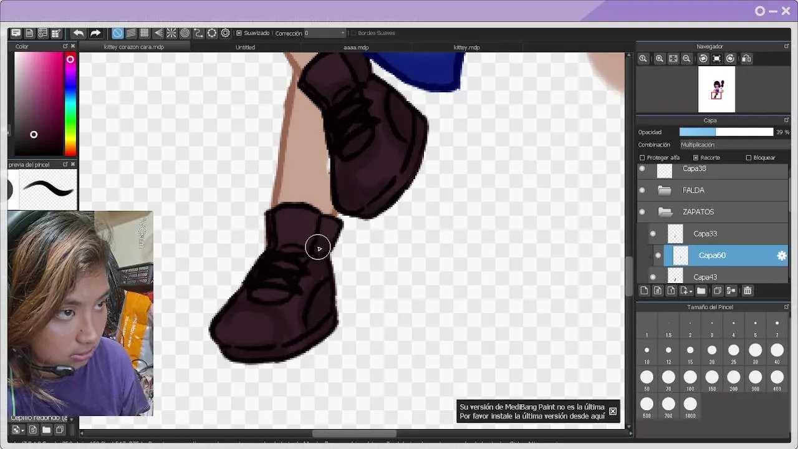
Task: Reset canvas rotation in Navegador
Action: [x=716, y=59]
